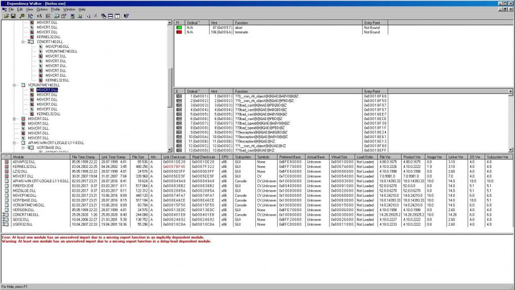Screen dimensions: 515x290
Task: Sort by the File Time Stamp column header
Action: (83, 156)
